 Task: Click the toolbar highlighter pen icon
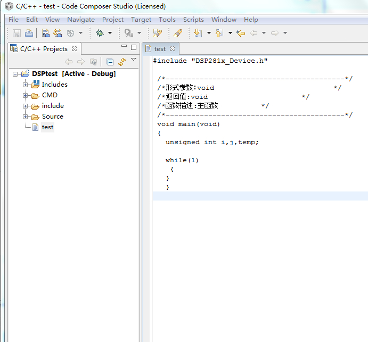(178, 33)
